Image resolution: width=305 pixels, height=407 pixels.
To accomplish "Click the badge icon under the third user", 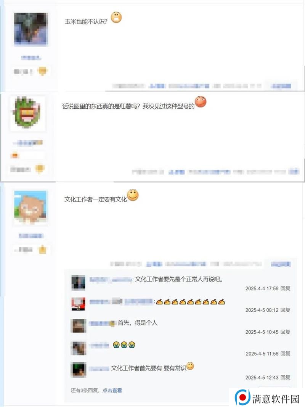I will click(42, 249).
